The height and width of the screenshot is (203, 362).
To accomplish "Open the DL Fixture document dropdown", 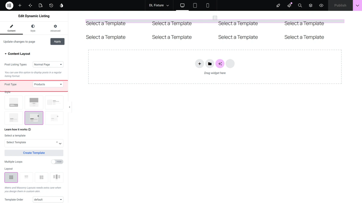I will [159, 5].
